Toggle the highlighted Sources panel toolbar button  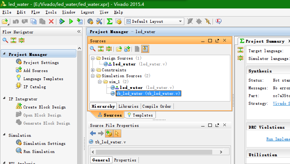[x=145, y=49]
